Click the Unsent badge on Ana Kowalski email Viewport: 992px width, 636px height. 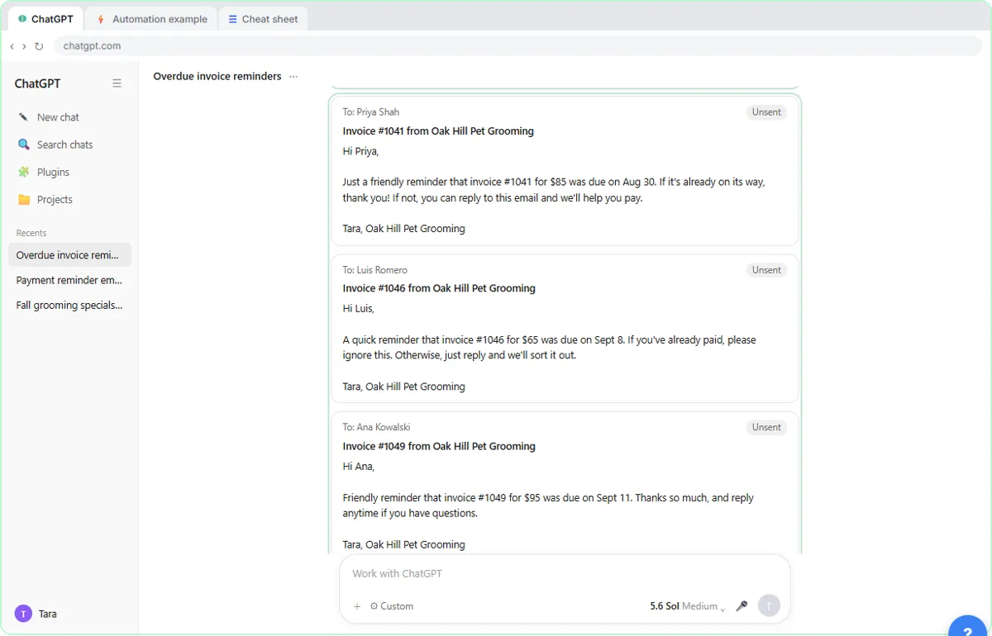pos(766,427)
